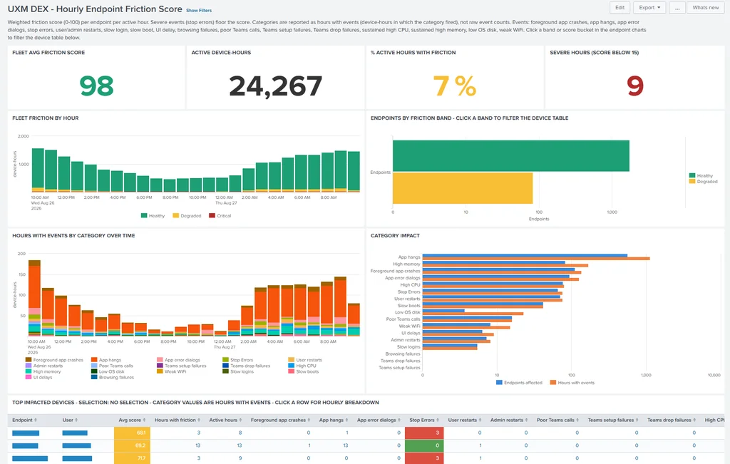Toggle Critical legend in Fleet Friction By Hour
The height and width of the screenshot is (464, 730).
[220, 216]
